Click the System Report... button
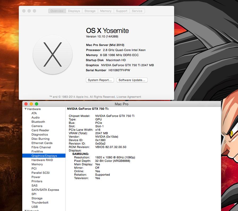The image size is (238, 211). (x=100, y=80)
